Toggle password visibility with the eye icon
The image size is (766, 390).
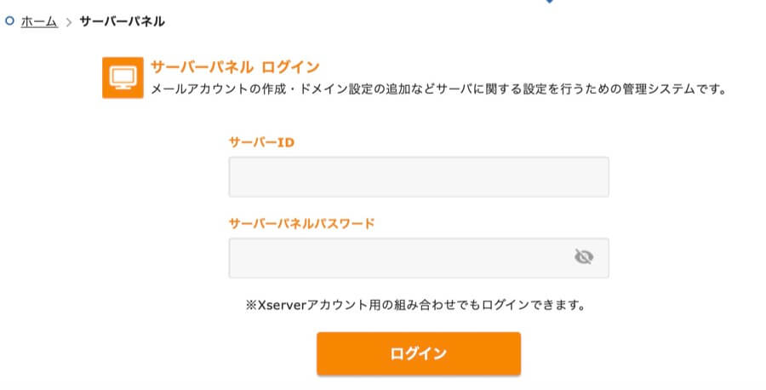[583, 257]
